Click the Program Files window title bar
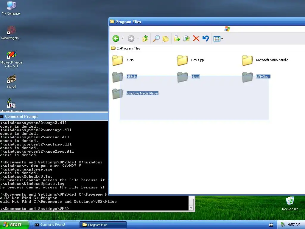 207,21
